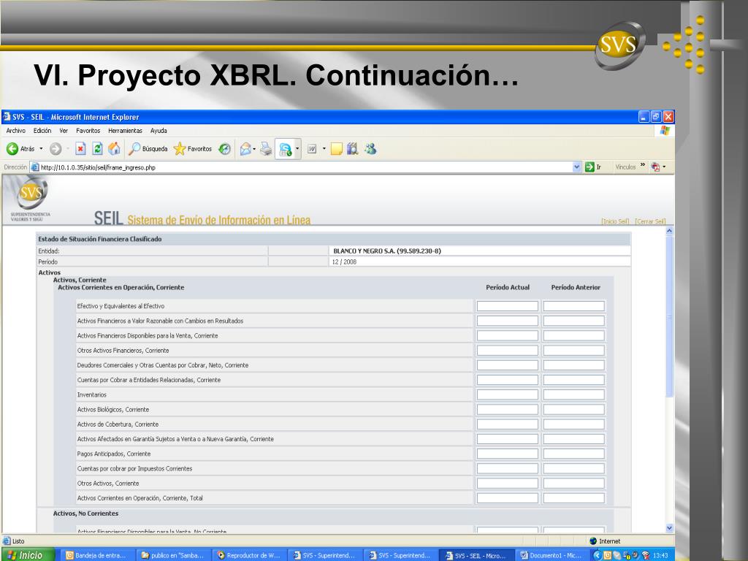Open the Ayuda menu
This screenshot has width=748, height=561.
[x=159, y=131]
